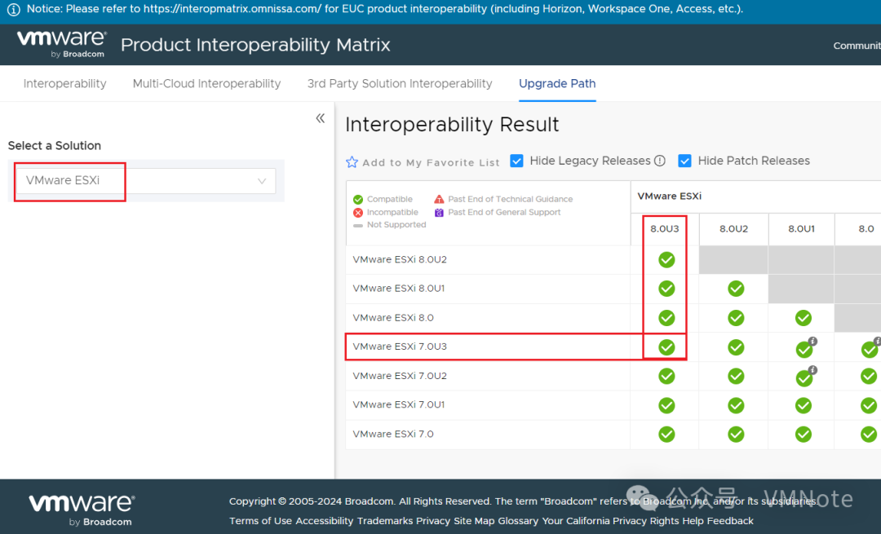Image resolution: width=881 pixels, height=534 pixels.
Task: Collapse the left panel with double chevron
Action: point(321,118)
